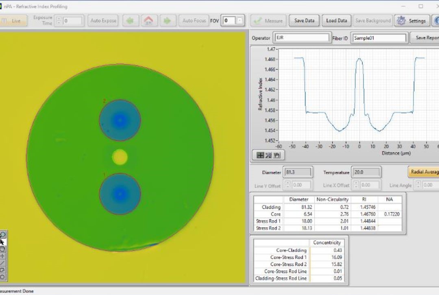Click the zoom icon below the refractive index graph
The width and height of the screenshot is (439, 295).
coord(268,155)
